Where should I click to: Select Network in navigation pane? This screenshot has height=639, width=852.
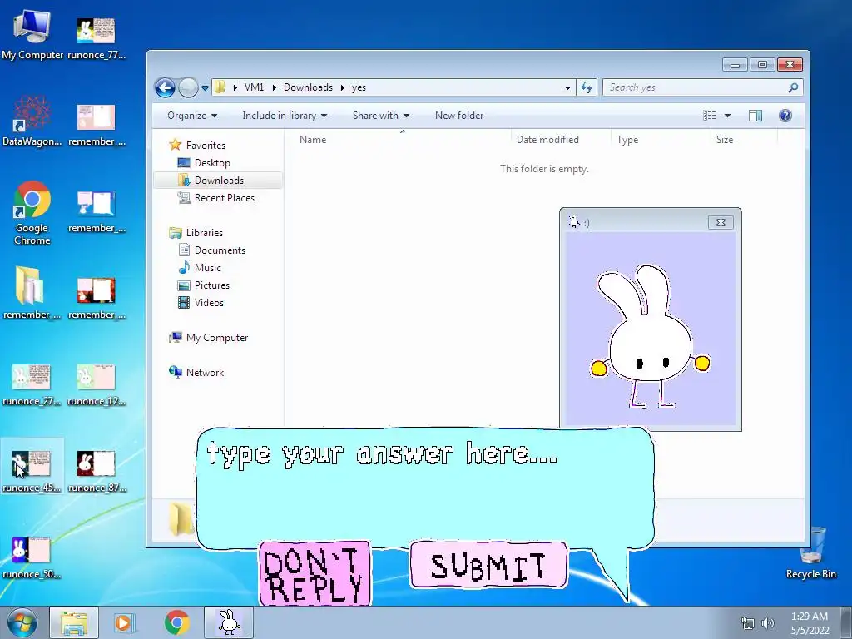(196, 372)
